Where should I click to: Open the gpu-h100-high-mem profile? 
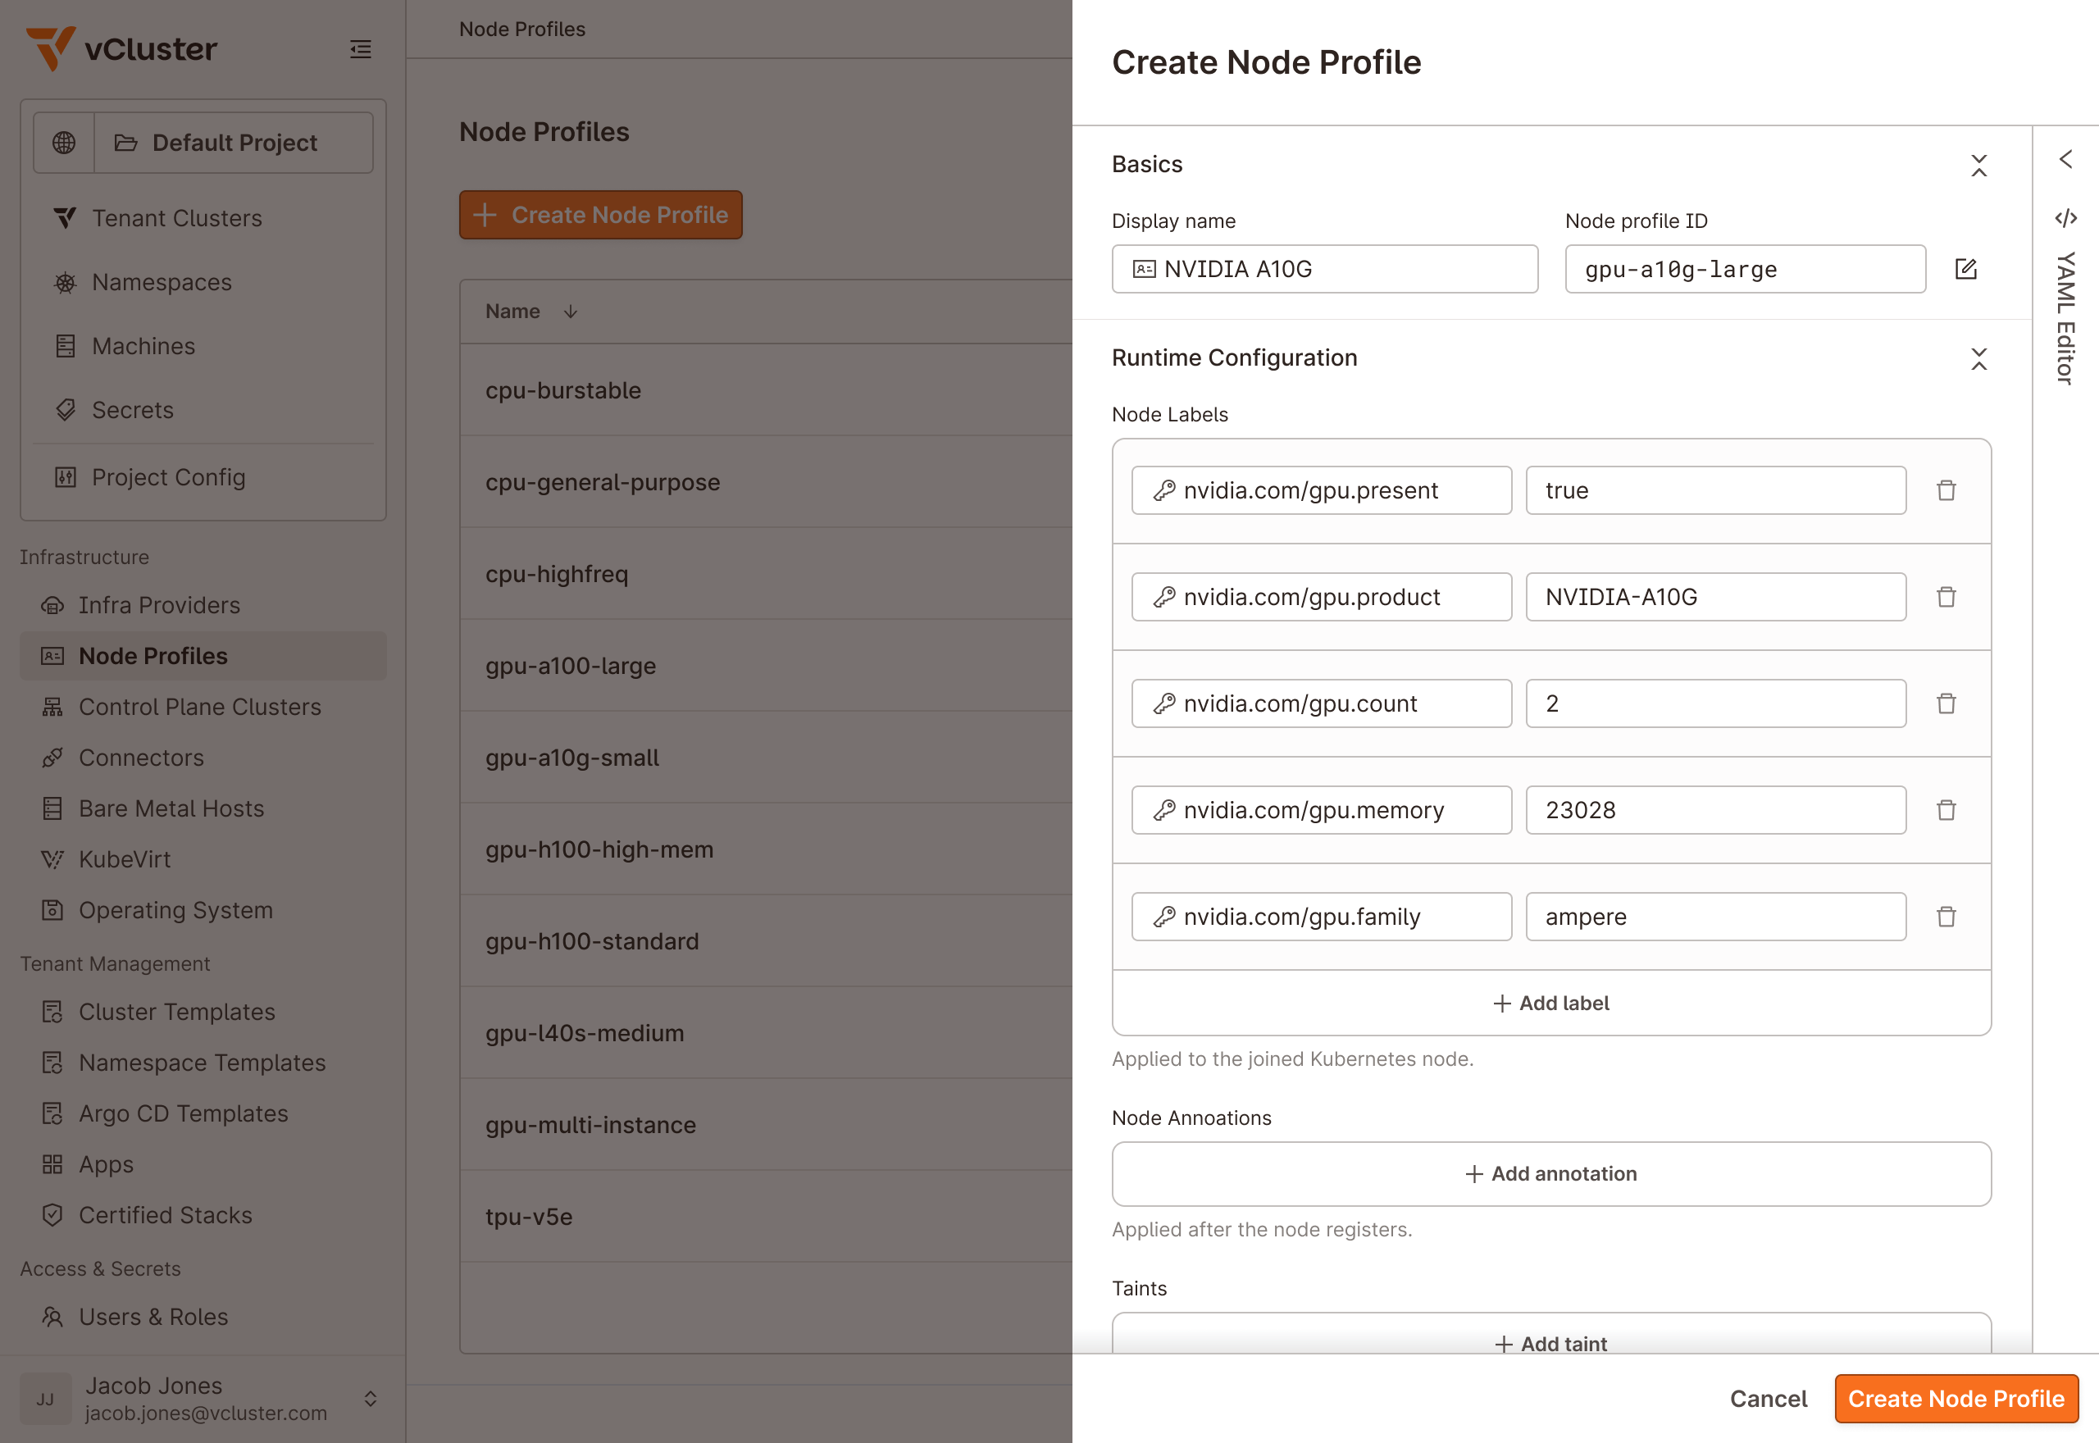[x=766, y=849]
